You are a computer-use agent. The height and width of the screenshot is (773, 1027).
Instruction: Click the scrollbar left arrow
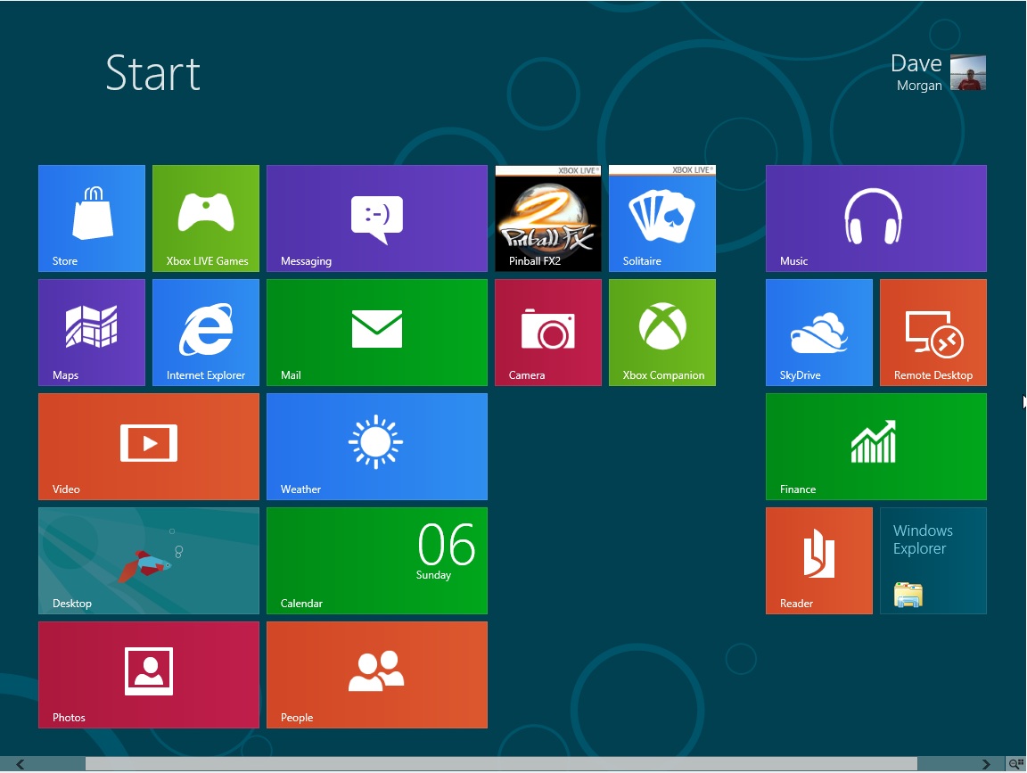point(21,764)
